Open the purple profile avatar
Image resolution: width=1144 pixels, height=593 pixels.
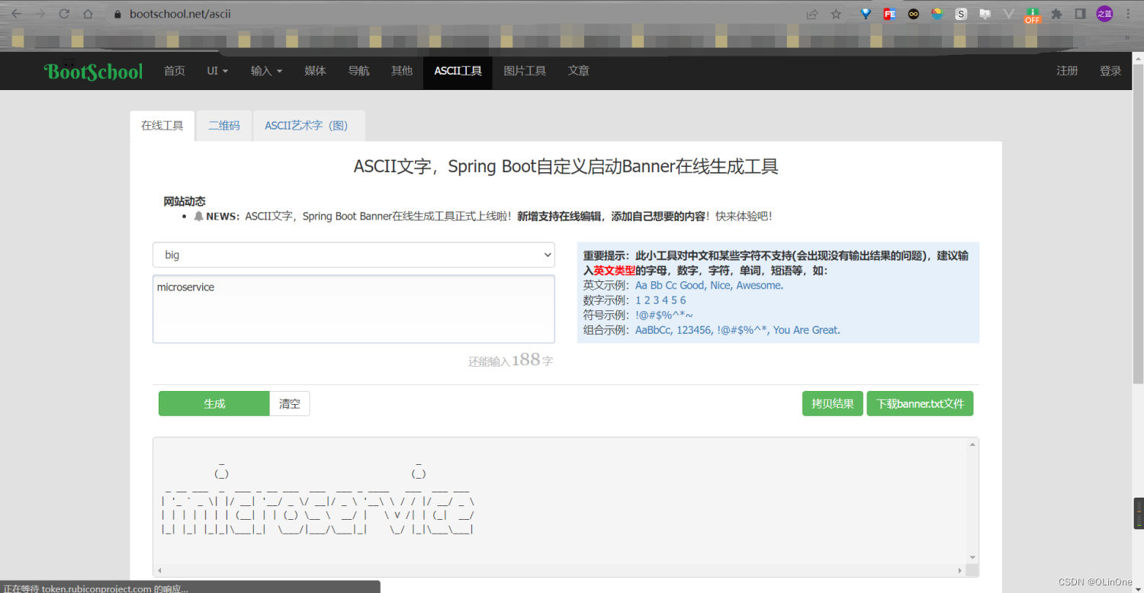point(1104,14)
